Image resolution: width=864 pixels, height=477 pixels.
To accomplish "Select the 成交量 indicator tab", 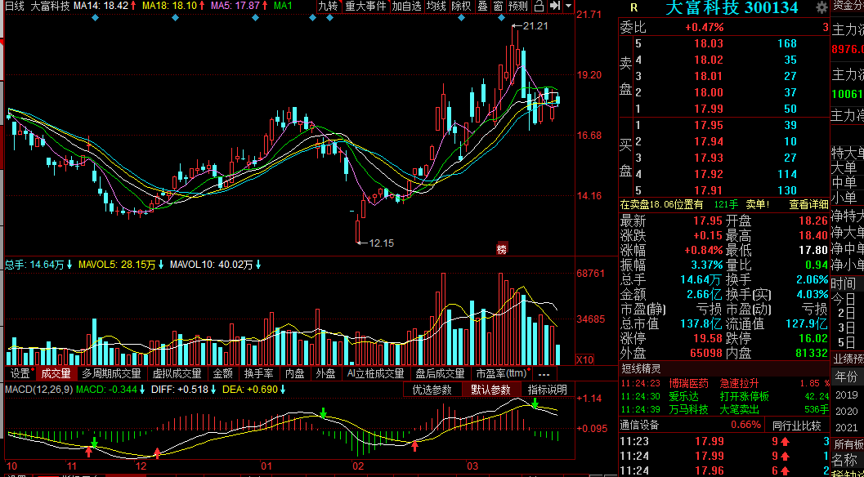I will tap(56, 373).
